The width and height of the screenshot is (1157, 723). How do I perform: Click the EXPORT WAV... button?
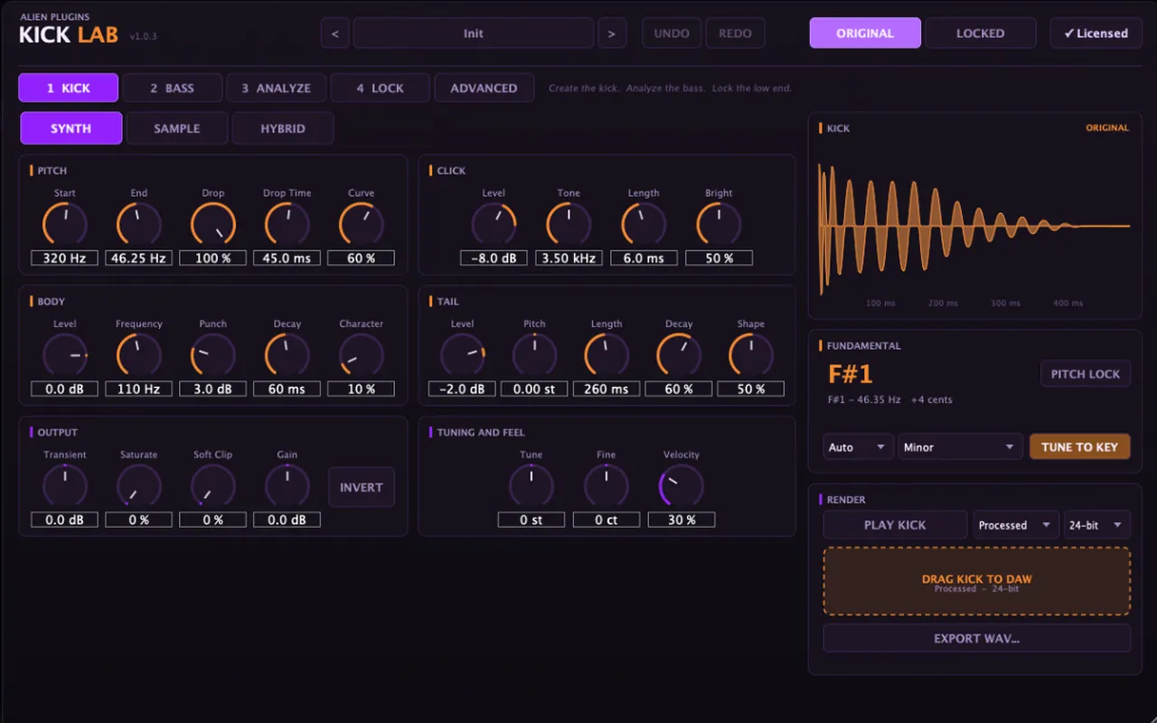pyautogui.click(x=977, y=638)
